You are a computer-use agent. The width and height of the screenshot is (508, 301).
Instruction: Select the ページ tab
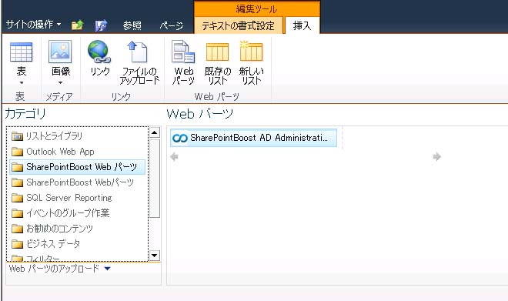click(172, 25)
